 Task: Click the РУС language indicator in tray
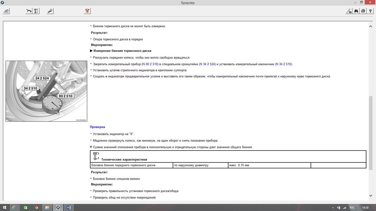352,207
